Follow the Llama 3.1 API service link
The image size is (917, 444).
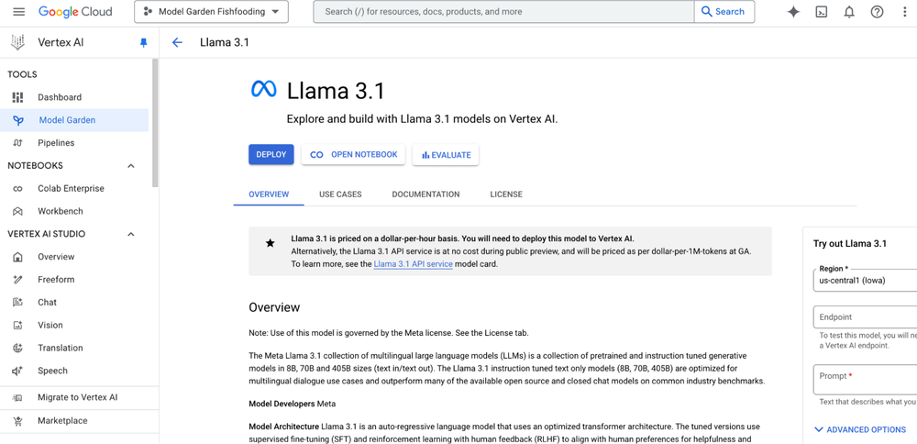(413, 264)
